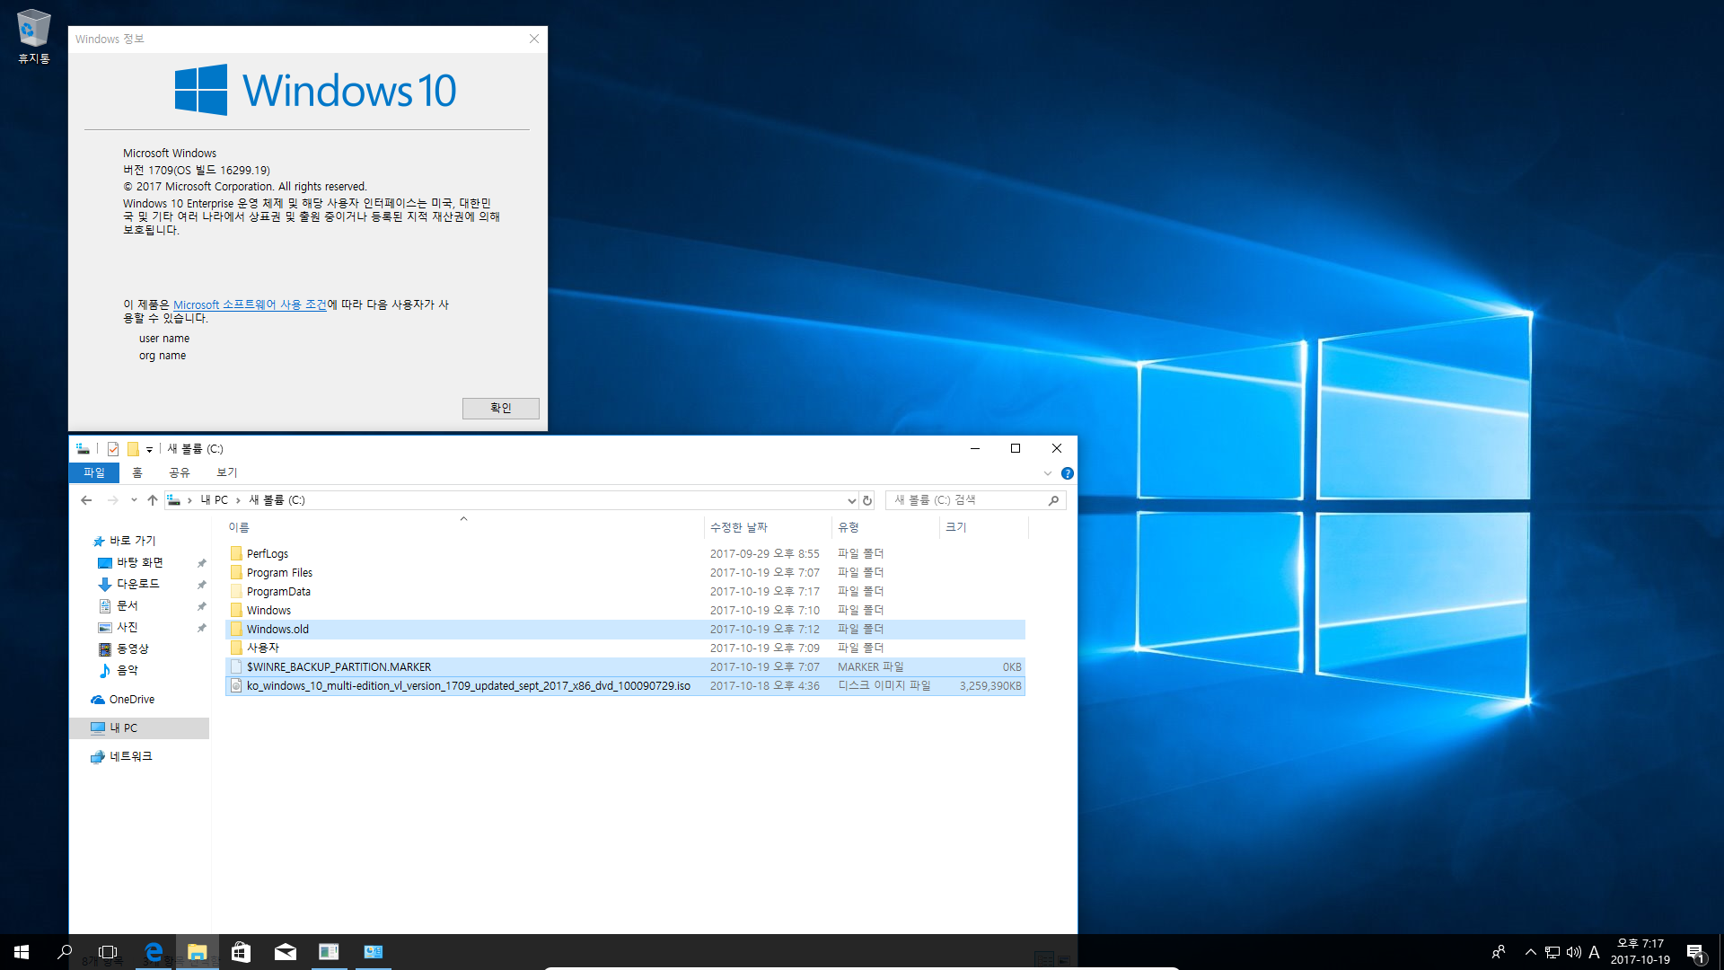Open Microsoft Store from the taskbar
This screenshot has height=970, width=1724.
click(x=242, y=952)
